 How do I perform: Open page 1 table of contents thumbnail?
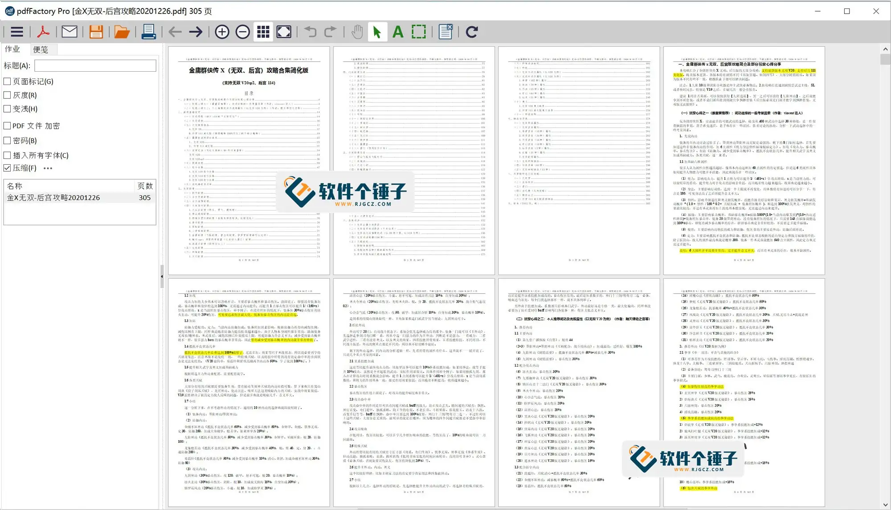tap(249, 161)
